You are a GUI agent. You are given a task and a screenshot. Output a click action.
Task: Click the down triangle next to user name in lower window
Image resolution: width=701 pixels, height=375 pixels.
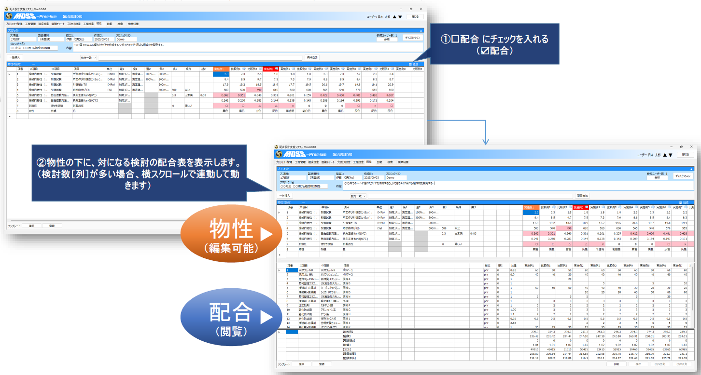coord(670,155)
